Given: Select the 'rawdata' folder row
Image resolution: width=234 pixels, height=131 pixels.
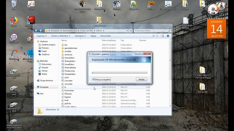Looking at the screenshot, I should [x=74, y=51].
